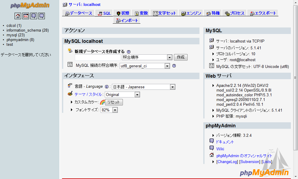
Task: Click the Home icon in sidebar
Action: [18, 16]
